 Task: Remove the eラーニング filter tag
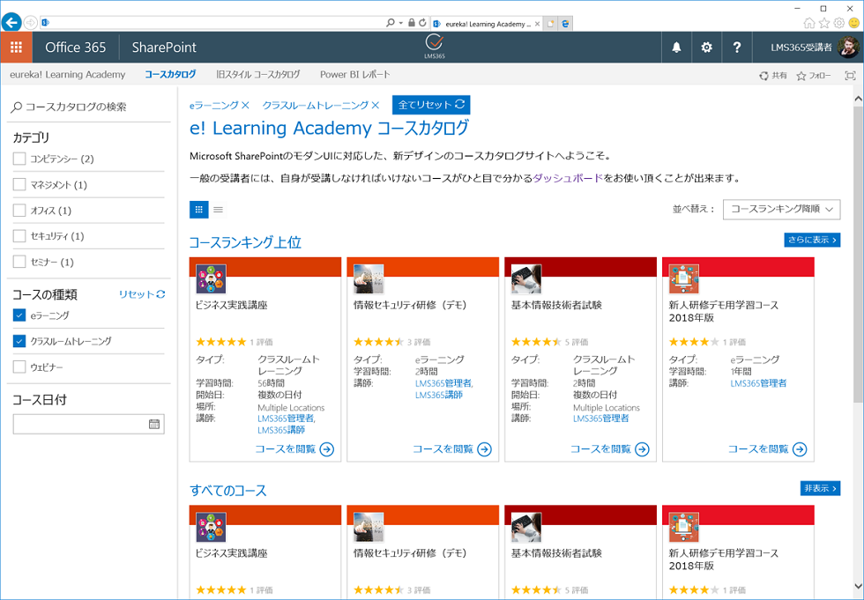pyautogui.click(x=246, y=106)
